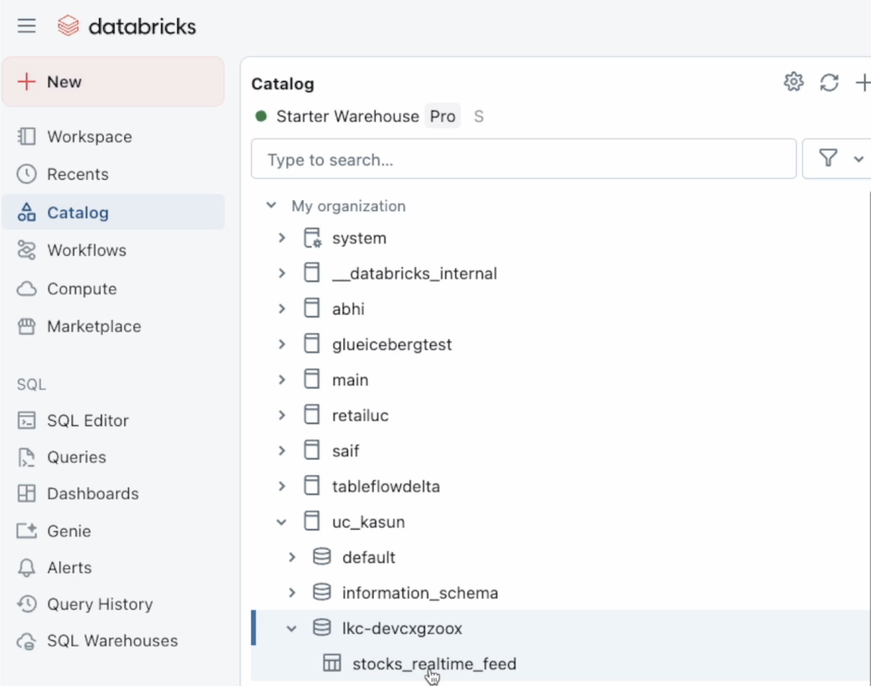Click the tableflowdelta catalog icon
The width and height of the screenshot is (871, 686).
(x=312, y=486)
